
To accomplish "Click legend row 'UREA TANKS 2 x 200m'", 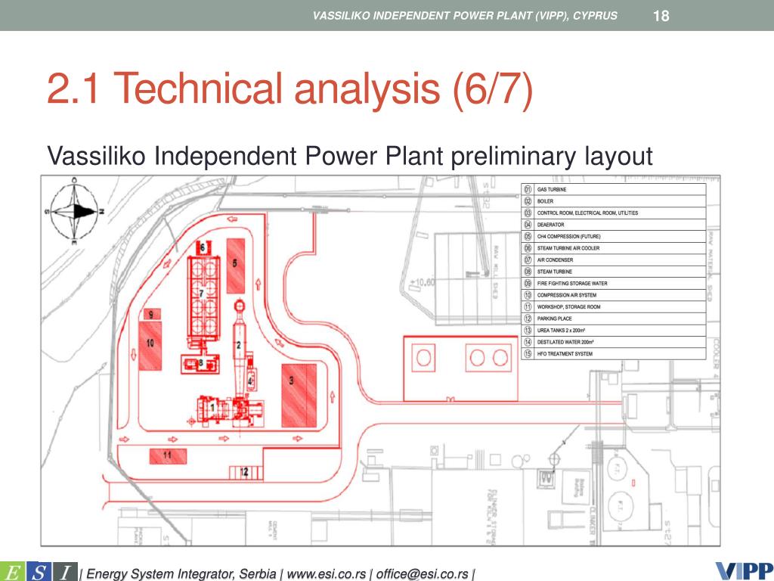I will 614,330.
